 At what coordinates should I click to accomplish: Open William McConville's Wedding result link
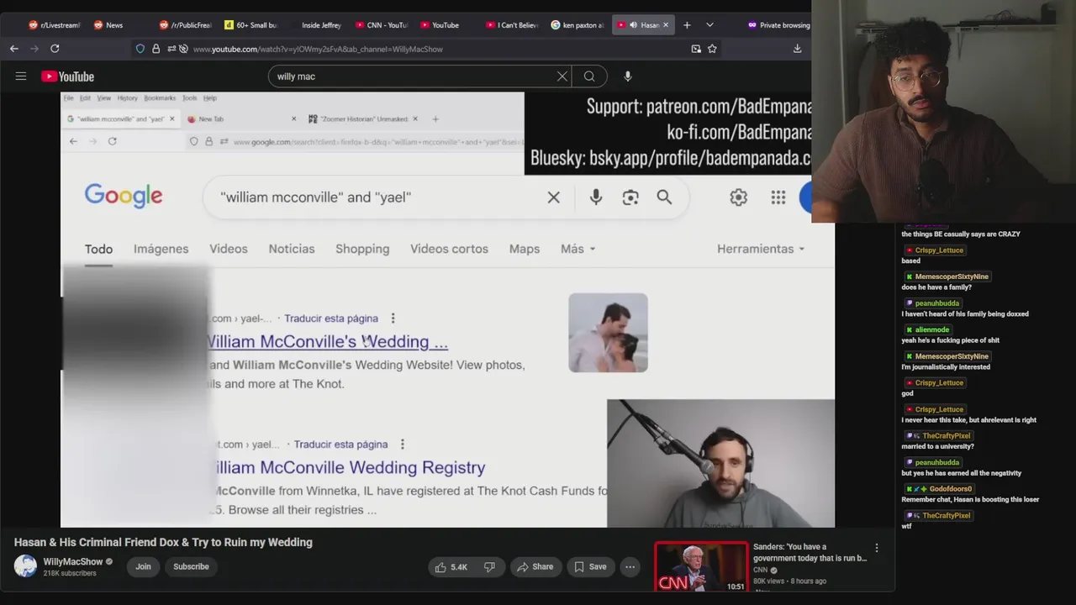[328, 341]
